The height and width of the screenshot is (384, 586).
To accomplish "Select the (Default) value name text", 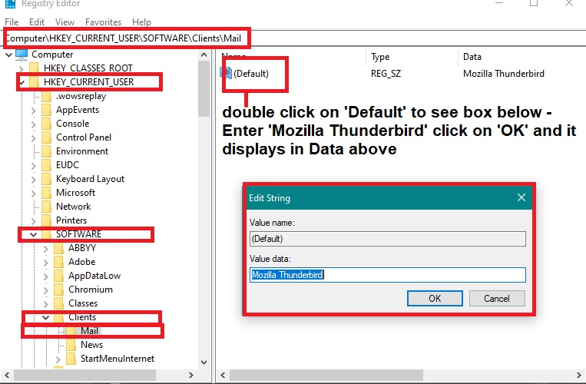I will [251, 74].
